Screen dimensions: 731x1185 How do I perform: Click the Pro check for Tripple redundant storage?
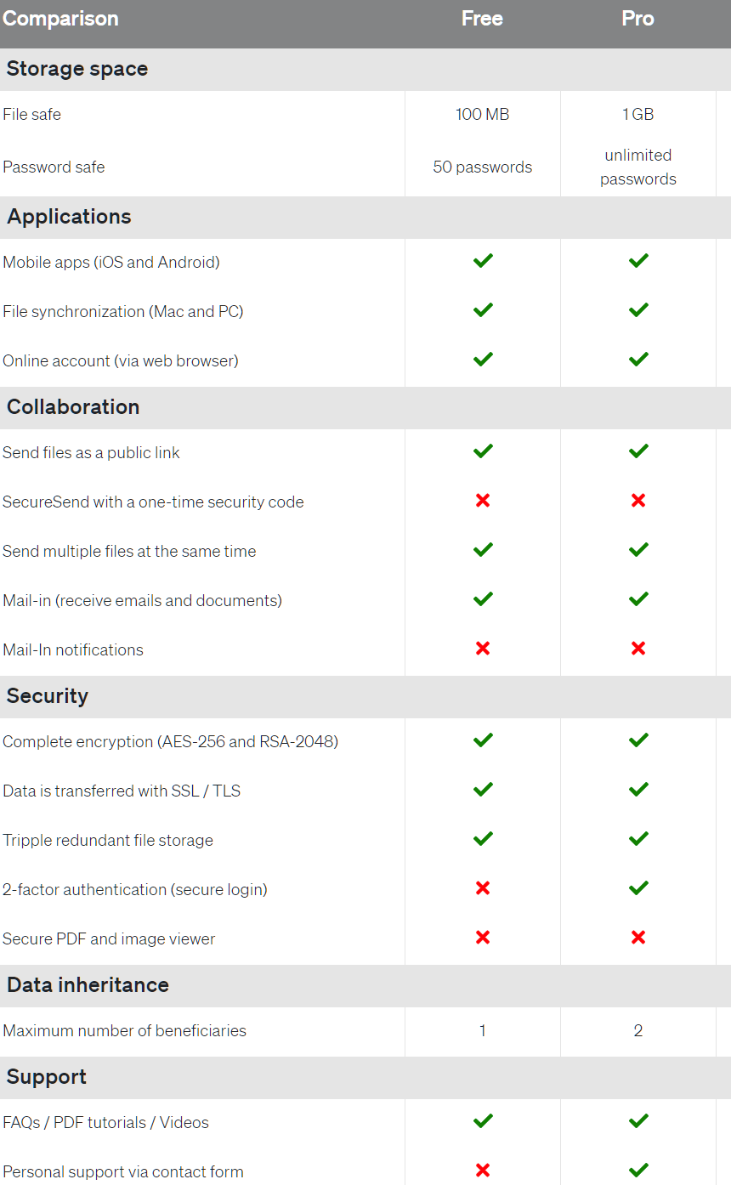638,839
